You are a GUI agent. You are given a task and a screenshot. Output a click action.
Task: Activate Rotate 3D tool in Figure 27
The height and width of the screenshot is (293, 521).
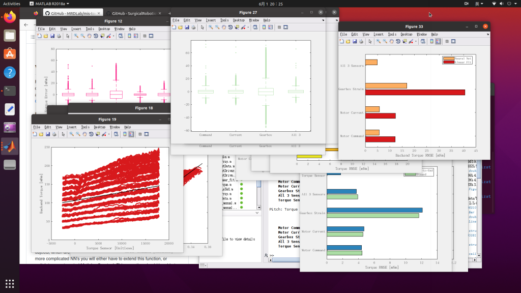click(230, 27)
